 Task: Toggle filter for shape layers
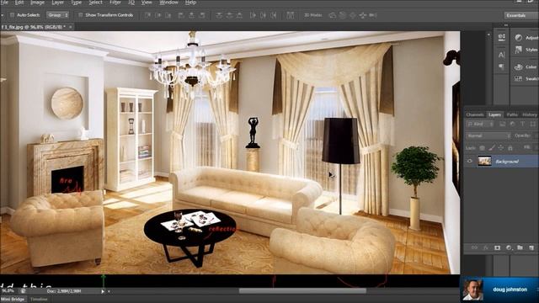coord(532,124)
